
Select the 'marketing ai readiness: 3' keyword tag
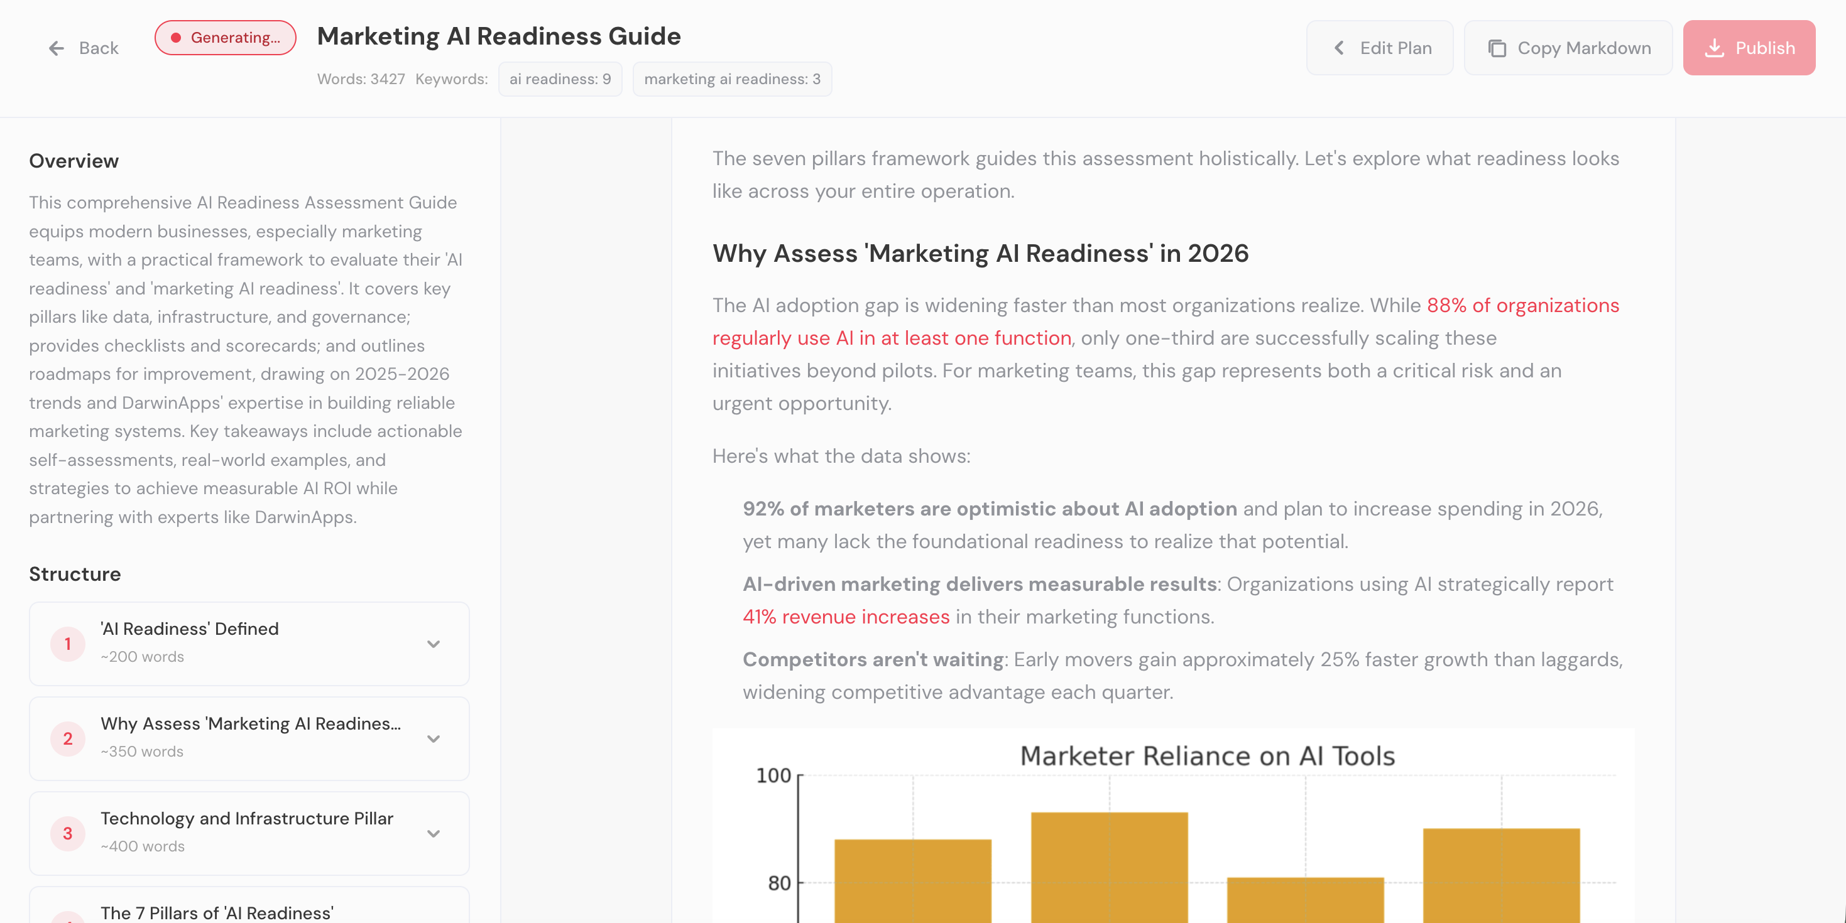point(731,78)
